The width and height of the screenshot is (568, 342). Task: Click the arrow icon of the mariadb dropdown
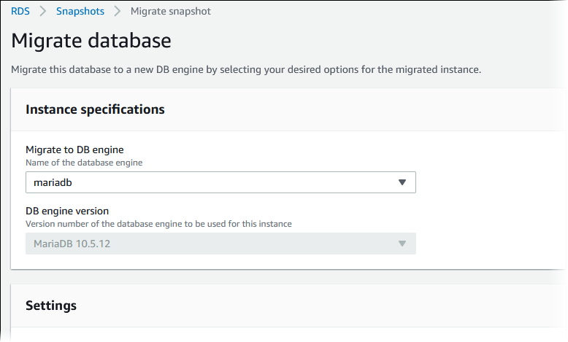tap(402, 182)
